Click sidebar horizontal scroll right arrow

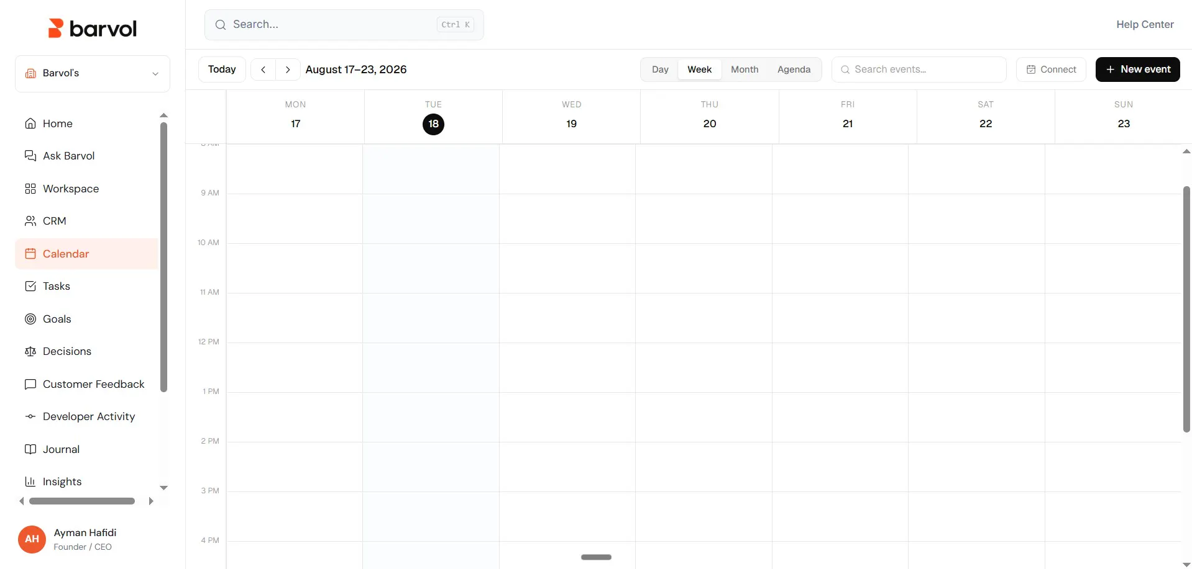150,501
